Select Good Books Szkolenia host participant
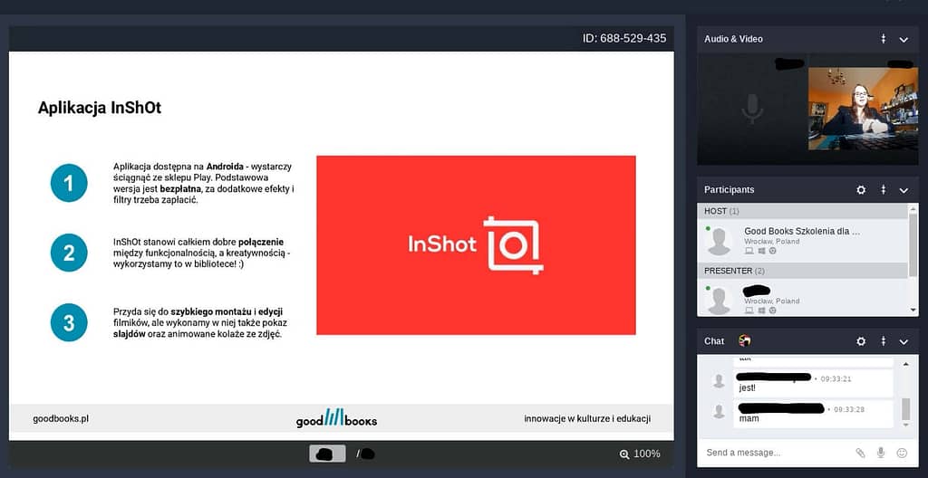 (x=803, y=241)
